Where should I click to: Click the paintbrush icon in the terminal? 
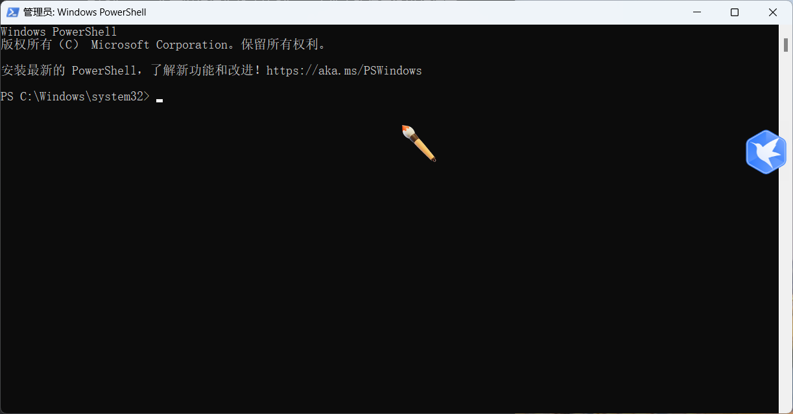(418, 143)
